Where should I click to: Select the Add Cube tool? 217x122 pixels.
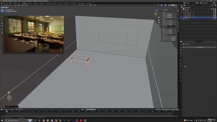tap(2, 36)
